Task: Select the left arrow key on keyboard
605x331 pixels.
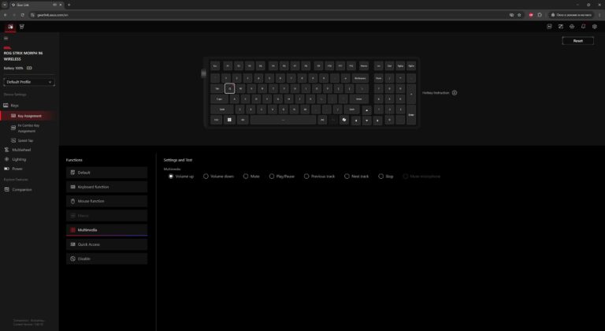Action: click(356, 121)
